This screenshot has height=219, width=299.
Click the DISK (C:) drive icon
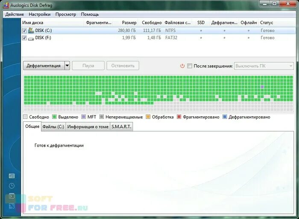[31, 30]
